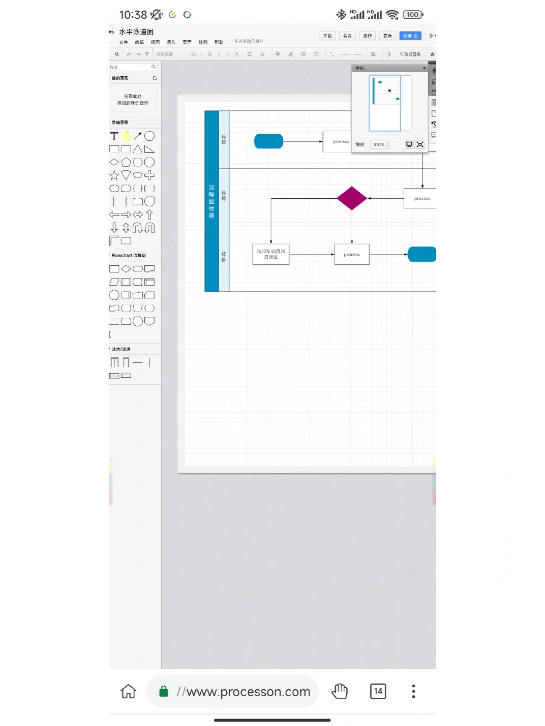Open the 文件 menu
Viewport: 545px width, 726px height.
point(124,42)
